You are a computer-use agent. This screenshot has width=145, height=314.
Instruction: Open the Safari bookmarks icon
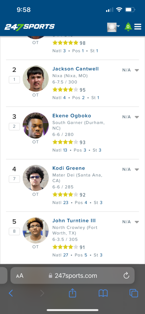click(103, 293)
